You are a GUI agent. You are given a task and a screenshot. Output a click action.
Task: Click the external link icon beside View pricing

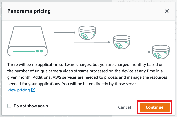(33, 90)
